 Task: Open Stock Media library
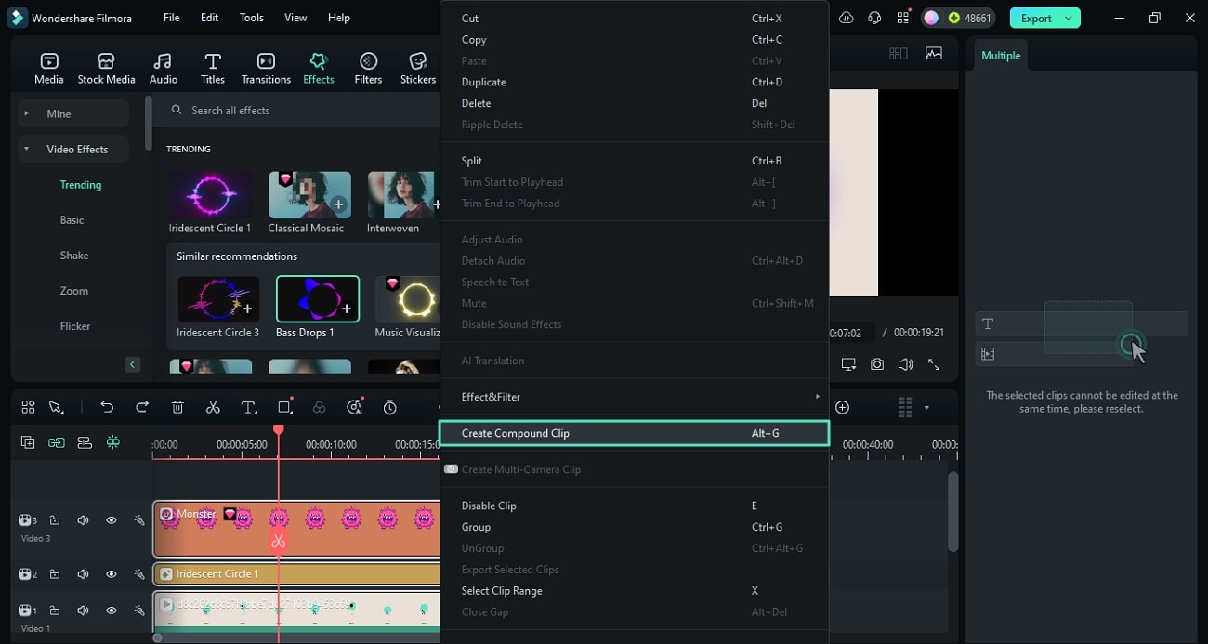click(106, 69)
